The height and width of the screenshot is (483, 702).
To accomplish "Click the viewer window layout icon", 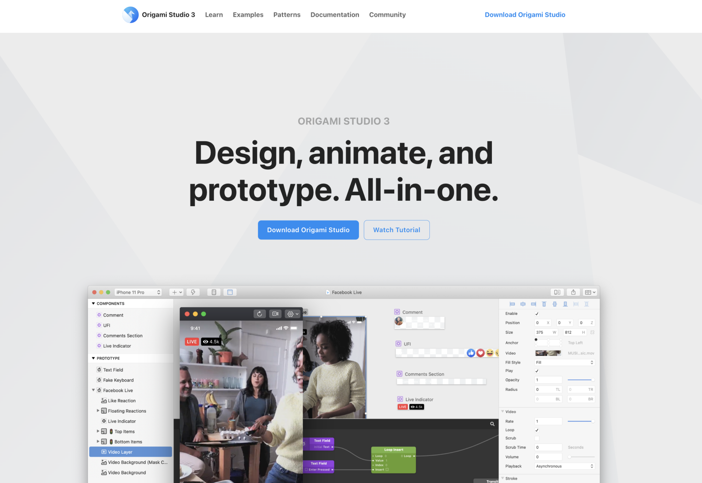I will point(230,292).
